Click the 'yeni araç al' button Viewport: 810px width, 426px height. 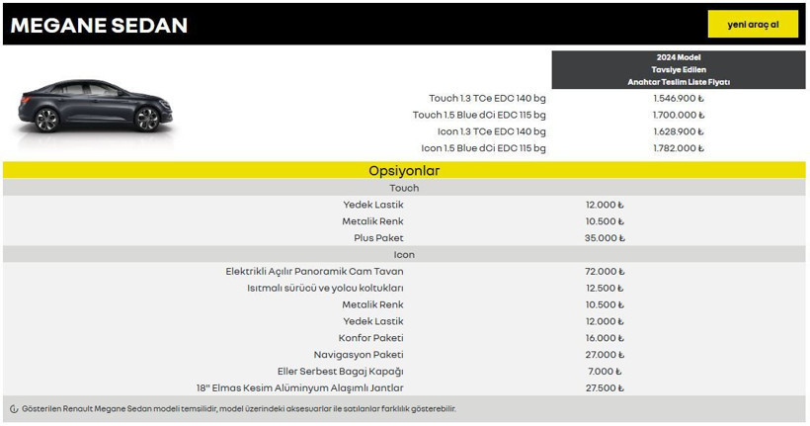[x=753, y=25]
